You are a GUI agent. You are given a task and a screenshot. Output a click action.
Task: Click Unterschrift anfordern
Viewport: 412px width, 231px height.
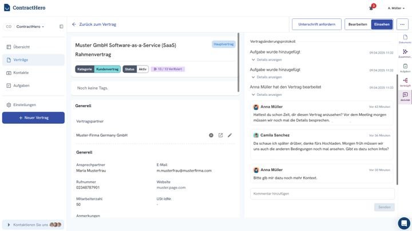coord(316,25)
